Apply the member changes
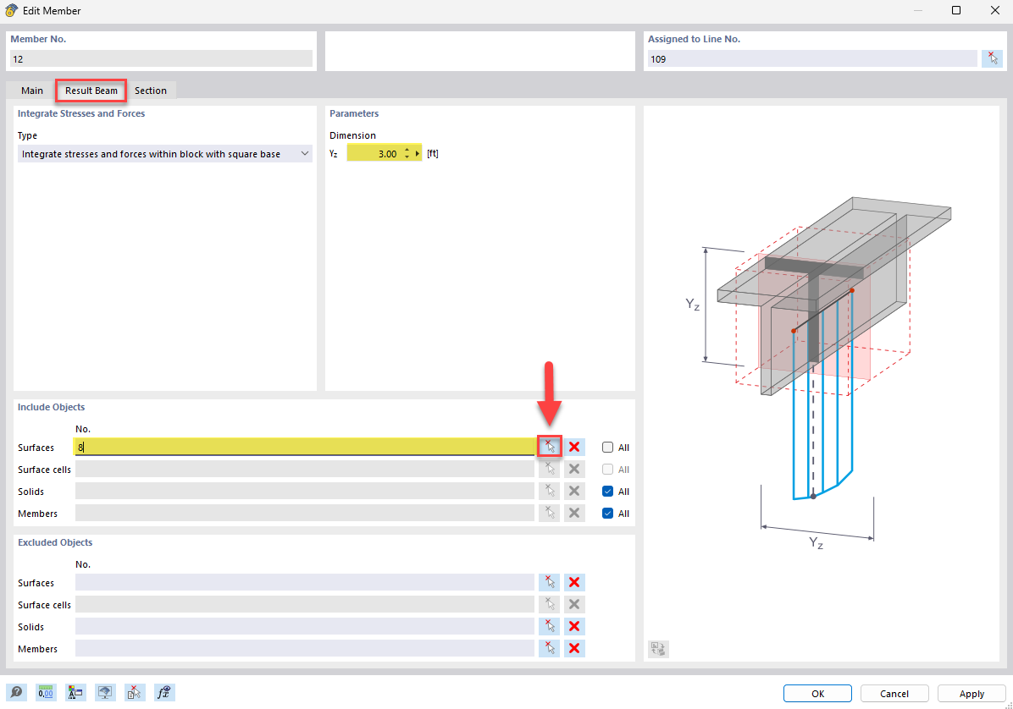The width and height of the screenshot is (1013, 709). click(x=971, y=693)
